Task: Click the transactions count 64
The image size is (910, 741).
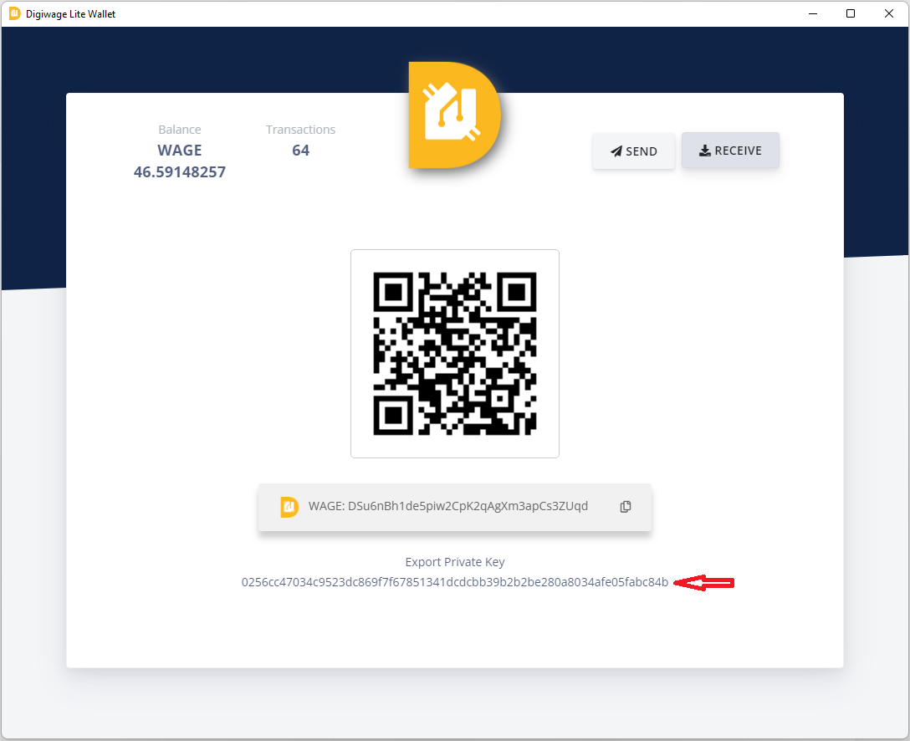Action: tap(300, 151)
